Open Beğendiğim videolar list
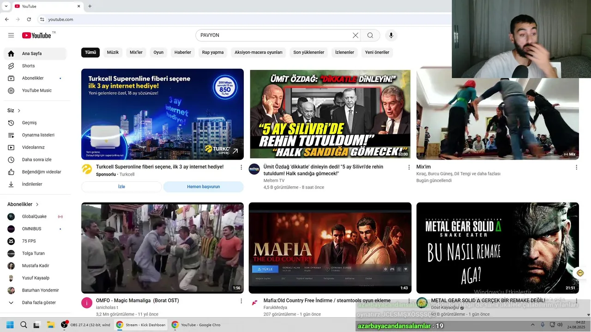 click(35, 172)
